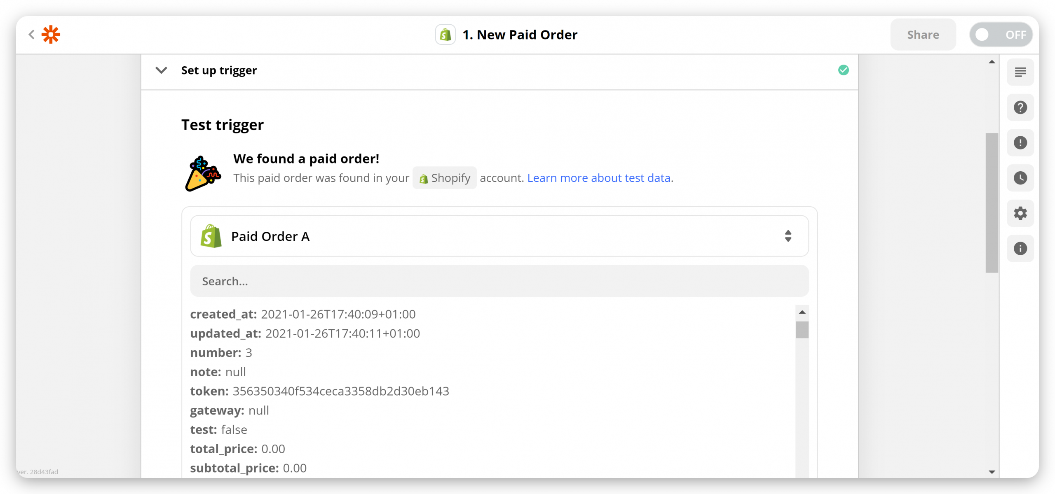The image size is (1055, 494).
Task: Open Learn more about test data link
Action: tap(599, 178)
